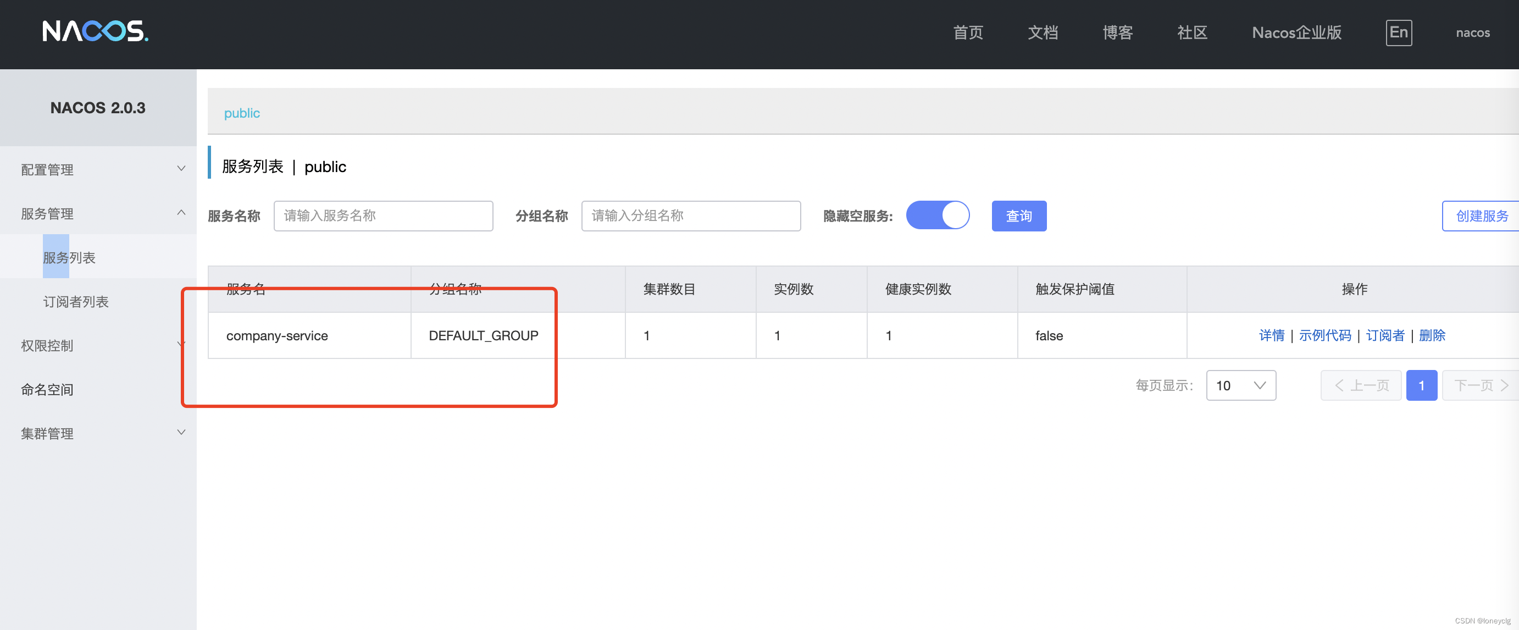
Task: Toggle the hide empty services switch
Action: (x=937, y=215)
